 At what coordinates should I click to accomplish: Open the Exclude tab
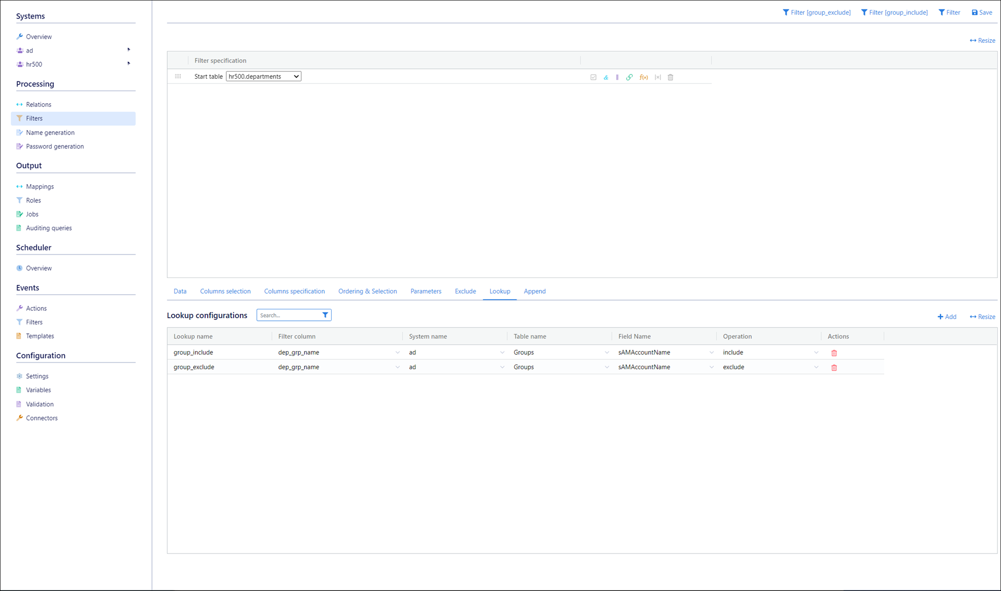(x=465, y=292)
